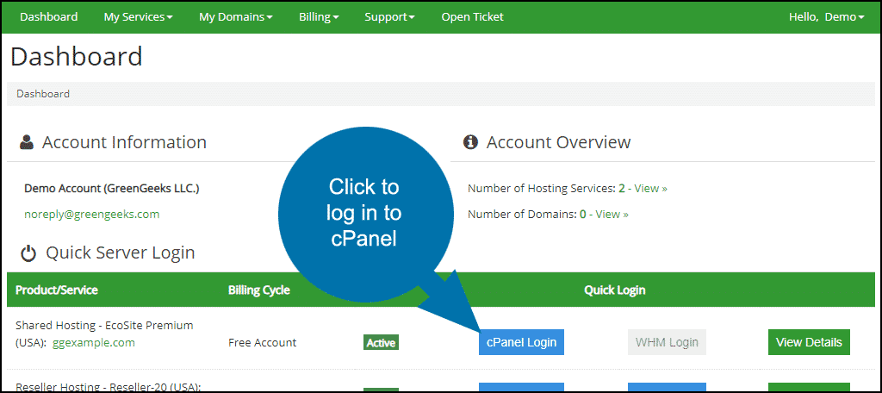Click View Details for Shared Hosting
This screenshot has width=882, height=393.
coord(808,342)
